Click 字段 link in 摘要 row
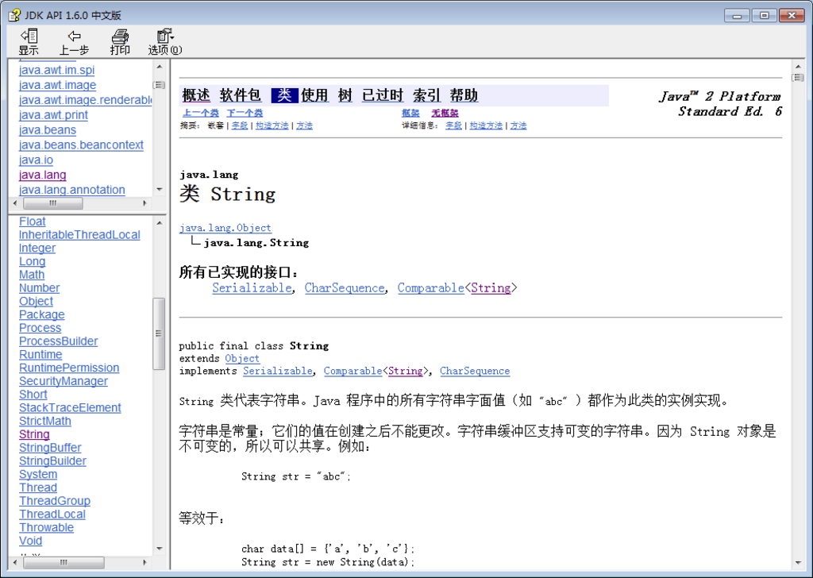Image resolution: width=813 pixels, height=578 pixels. point(239,125)
